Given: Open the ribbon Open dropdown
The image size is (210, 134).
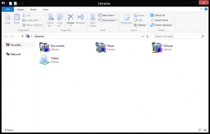Looking at the screenshot, I should point(140,15).
